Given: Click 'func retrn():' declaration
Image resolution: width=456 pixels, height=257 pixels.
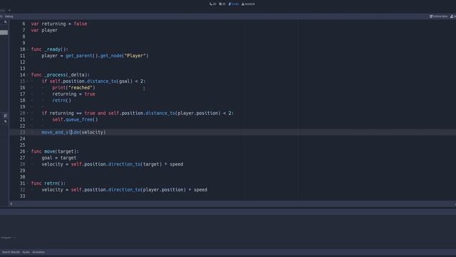Looking at the screenshot, I should point(48,183).
